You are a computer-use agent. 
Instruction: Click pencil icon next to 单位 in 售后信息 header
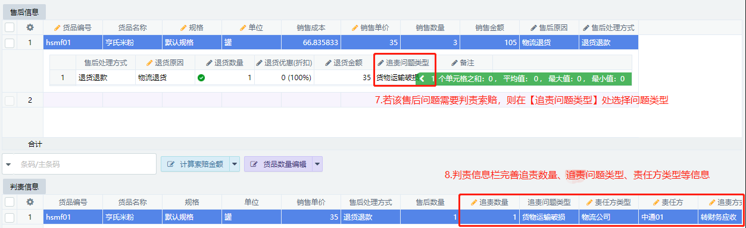(x=243, y=27)
